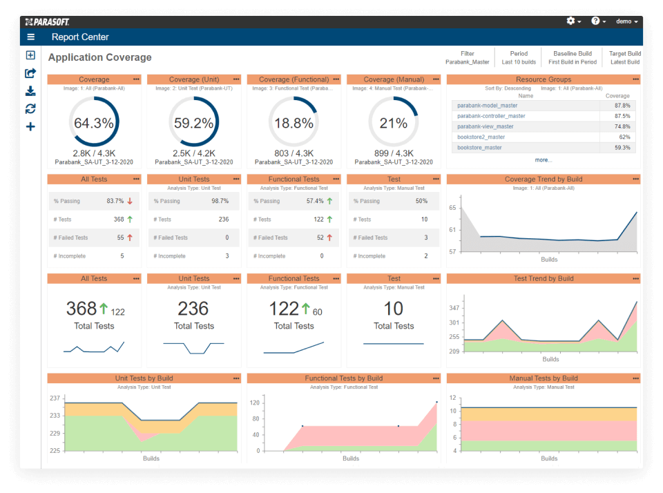The width and height of the screenshot is (663, 493).
Task: Open options menu of Coverage (Manual) widget
Action: coord(436,79)
